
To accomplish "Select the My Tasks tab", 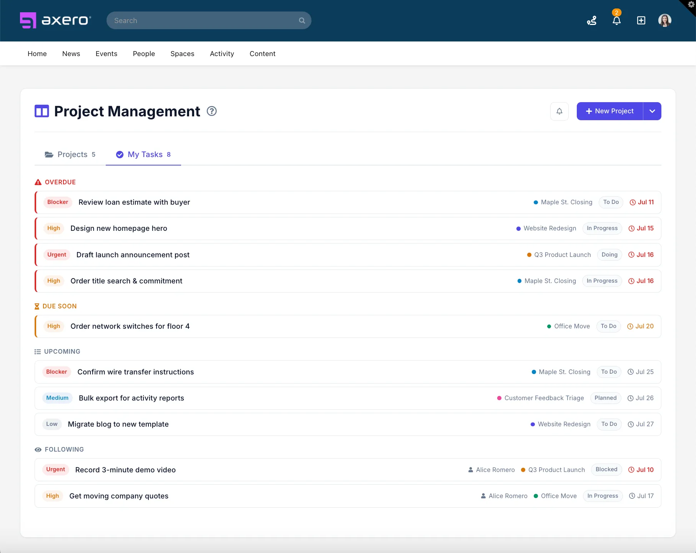I will [x=143, y=155].
